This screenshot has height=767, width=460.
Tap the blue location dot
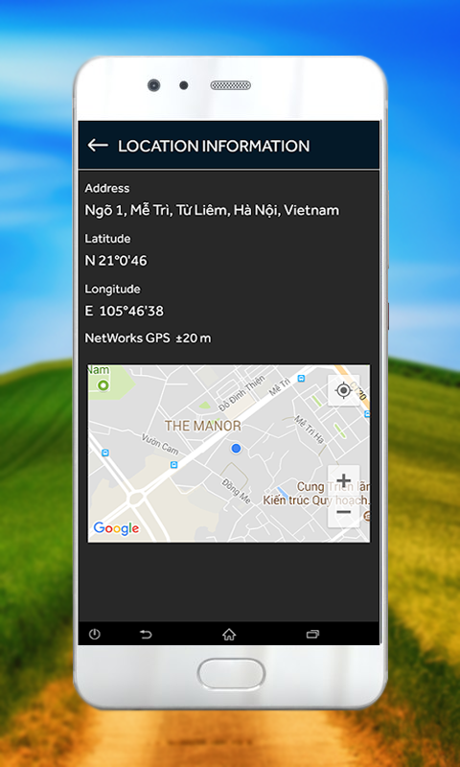[x=236, y=448]
